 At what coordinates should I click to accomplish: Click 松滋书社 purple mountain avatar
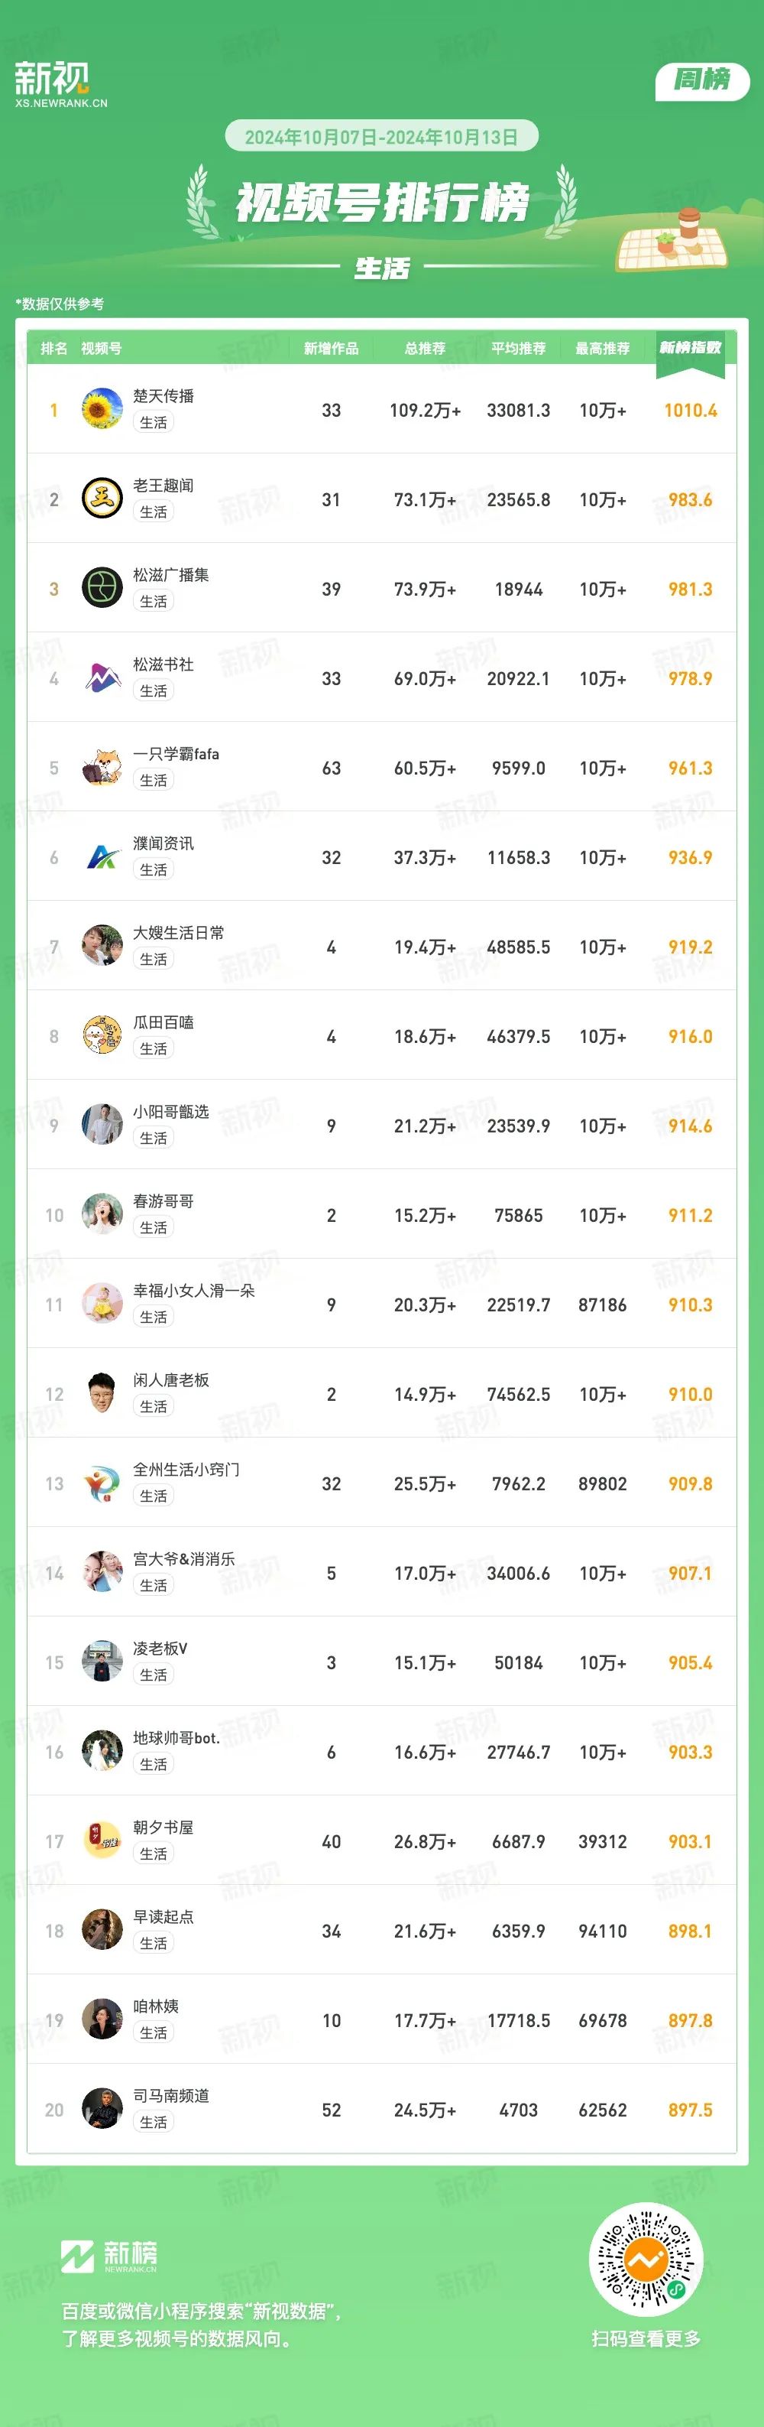point(102,677)
